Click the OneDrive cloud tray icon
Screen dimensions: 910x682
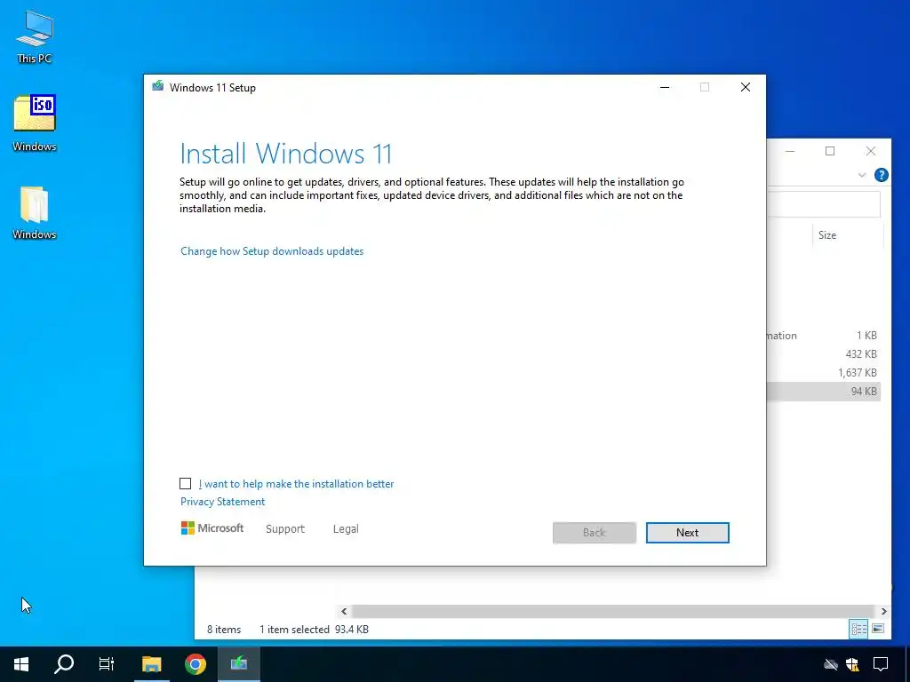click(831, 664)
